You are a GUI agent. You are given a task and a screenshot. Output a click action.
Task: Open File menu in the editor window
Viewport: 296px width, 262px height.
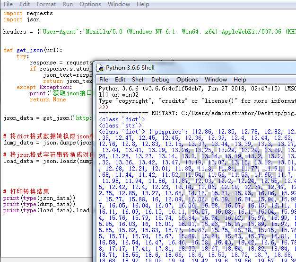click(x=9, y=4)
